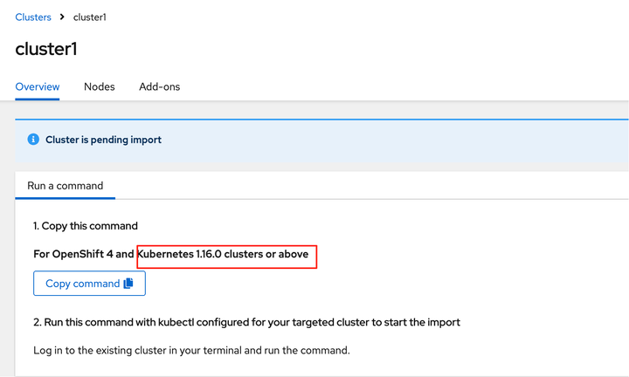Click the 'Cluster is pending import' message

point(103,140)
